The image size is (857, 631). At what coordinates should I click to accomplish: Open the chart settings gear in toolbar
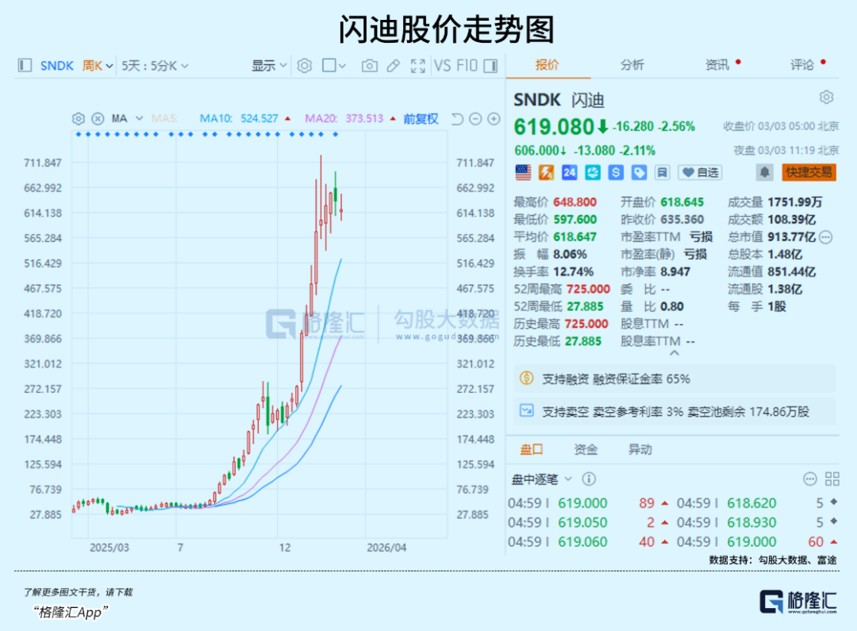coord(304,65)
